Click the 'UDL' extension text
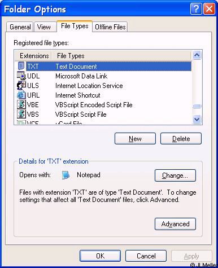Viewport: 218px width, 268px height. click(x=33, y=76)
